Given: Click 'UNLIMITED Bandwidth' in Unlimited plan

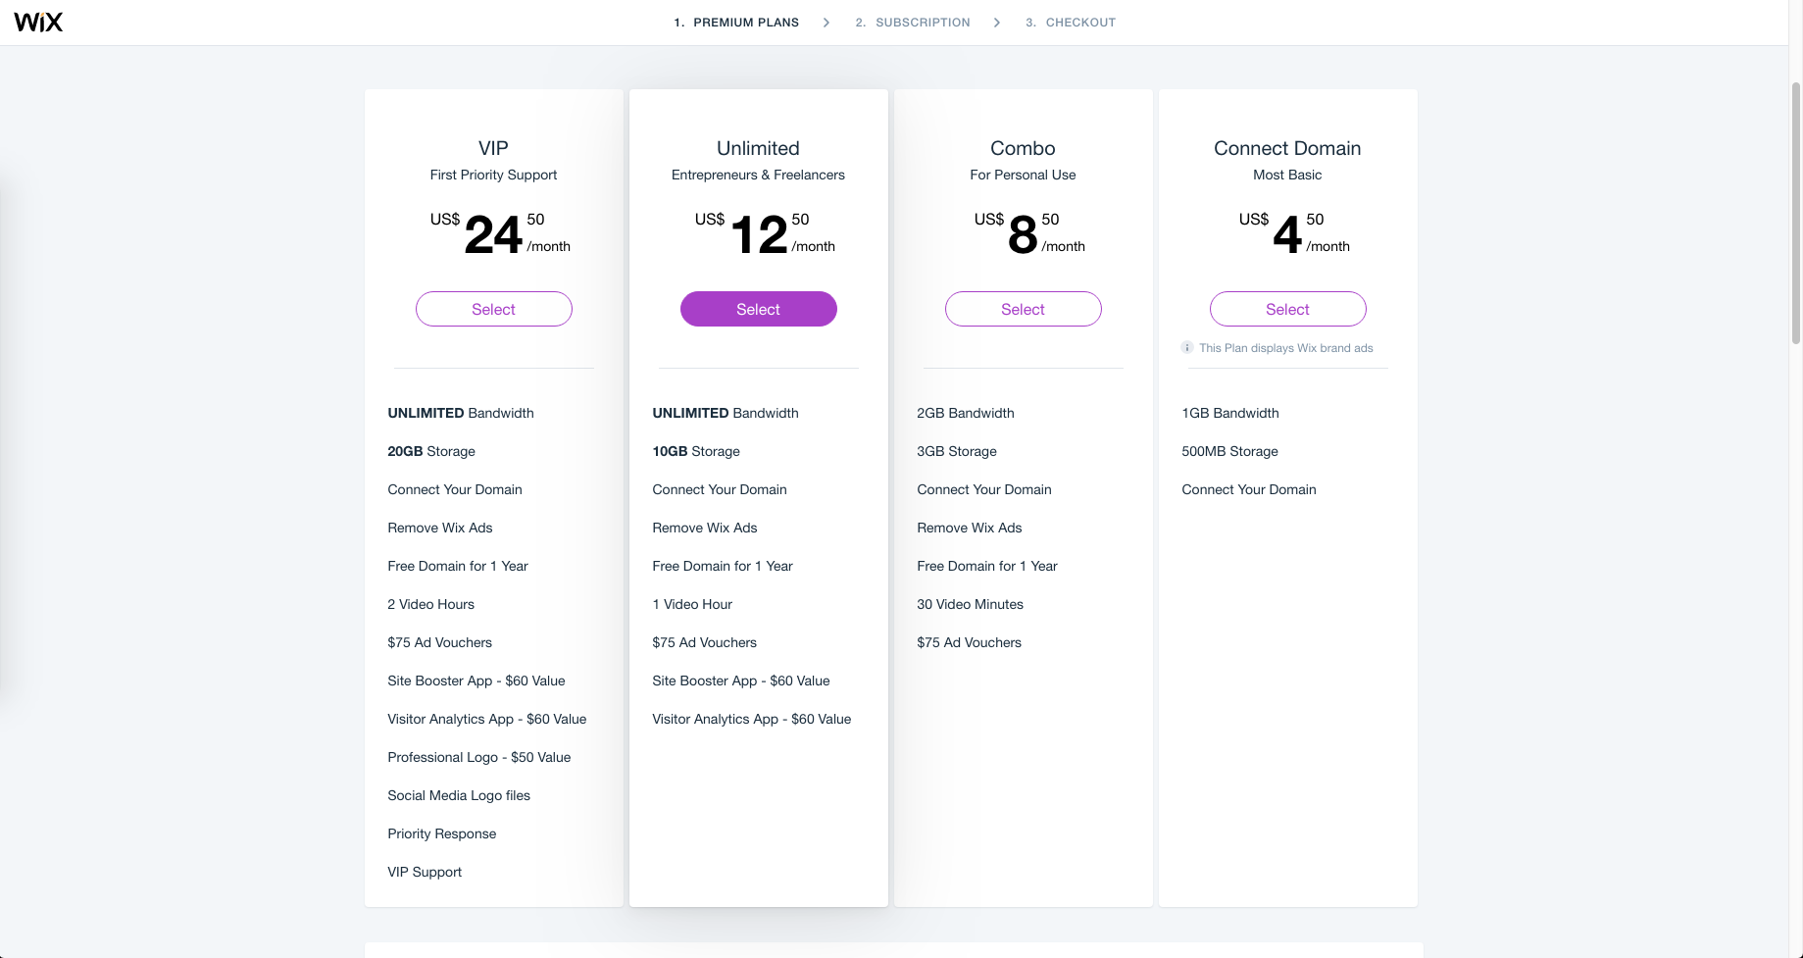Looking at the screenshot, I should [726, 413].
